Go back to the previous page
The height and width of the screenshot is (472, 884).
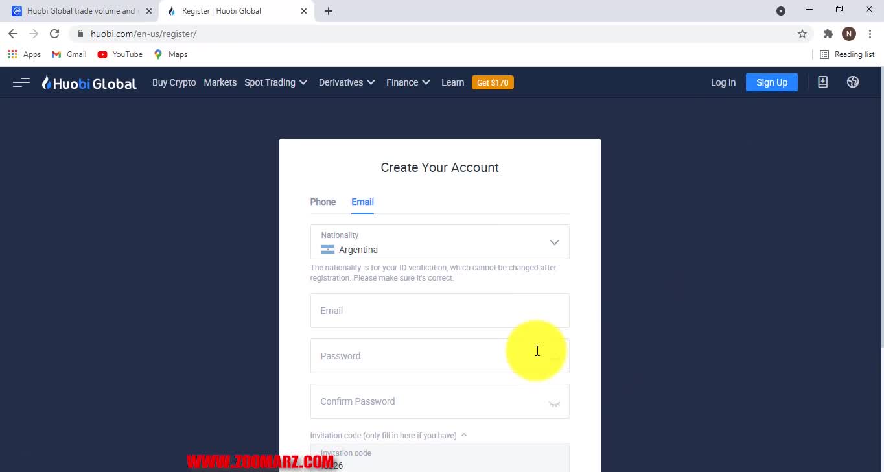[x=13, y=34]
